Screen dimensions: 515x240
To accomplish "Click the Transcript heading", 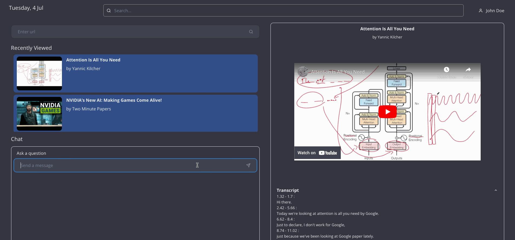I will [x=288, y=190].
